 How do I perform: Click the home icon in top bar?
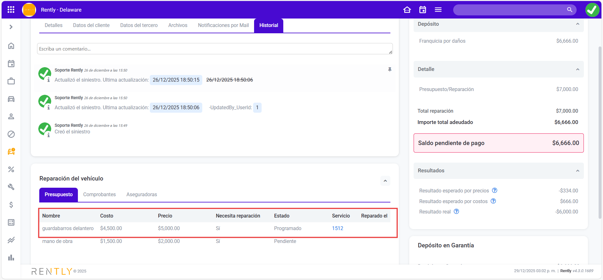tap(407, 10)
